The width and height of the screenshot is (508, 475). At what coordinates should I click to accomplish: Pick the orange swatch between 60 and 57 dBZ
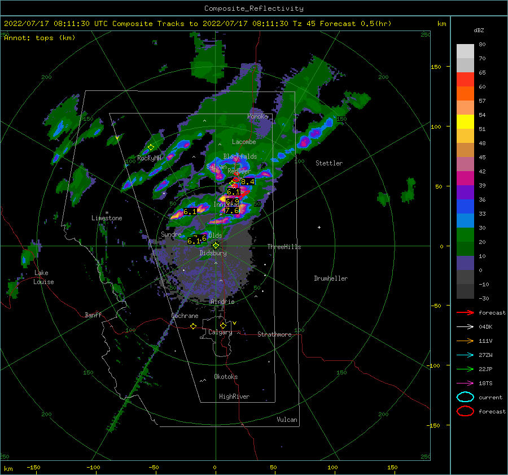click(x=465, y=94)
